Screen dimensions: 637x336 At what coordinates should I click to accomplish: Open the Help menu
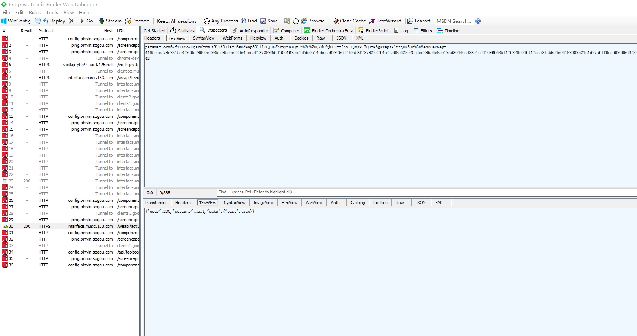[84, 12]
